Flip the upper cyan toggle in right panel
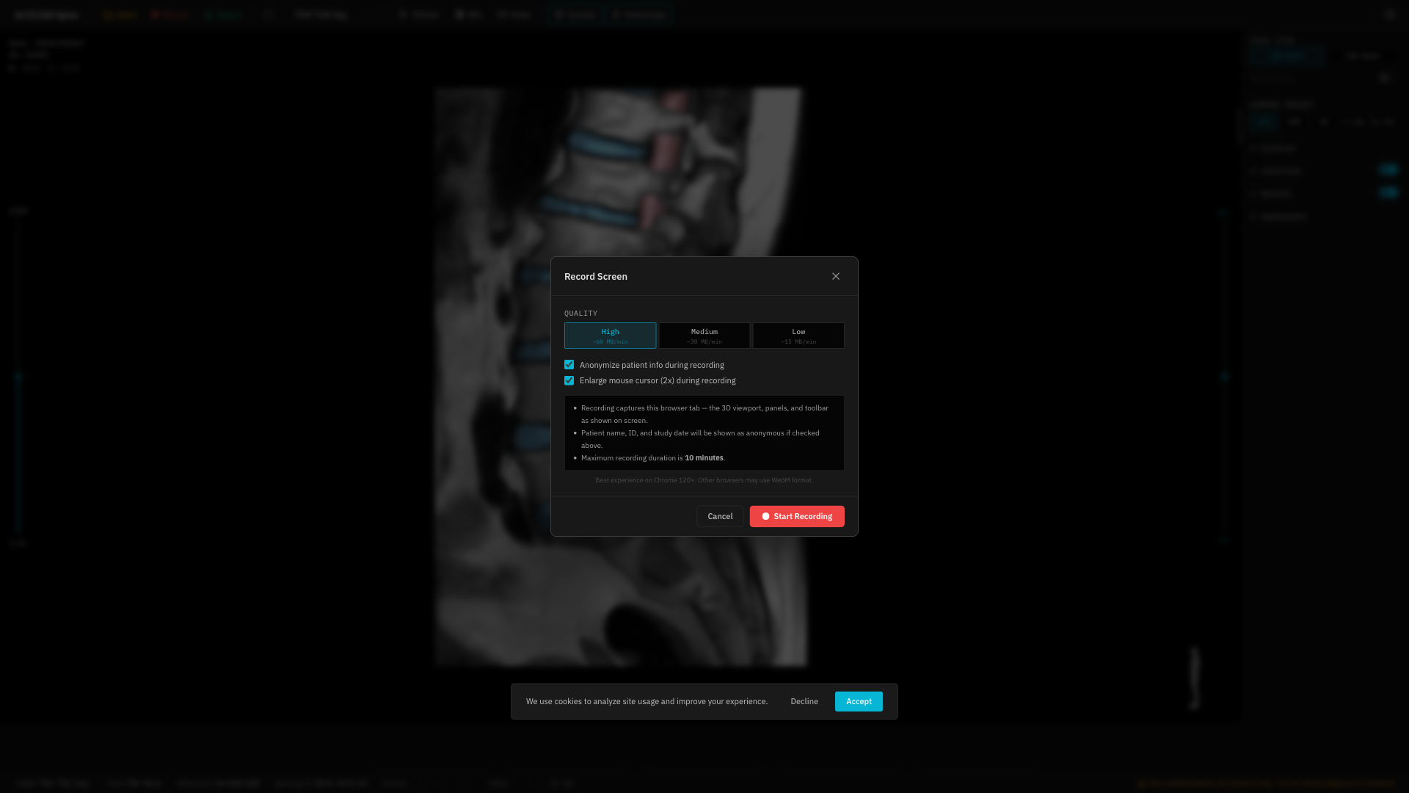This screenshot has width=1409, height=793. 1388,170
